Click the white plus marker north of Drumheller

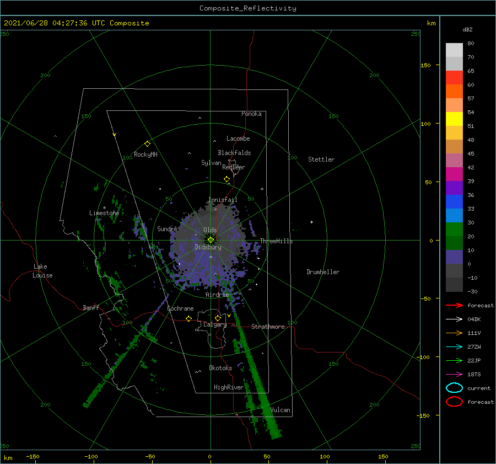[311, 222]
